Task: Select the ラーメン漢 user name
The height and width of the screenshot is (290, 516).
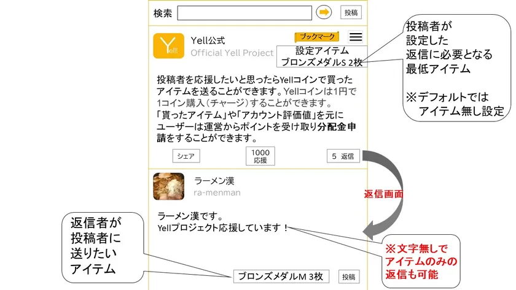Action: (x=214, y=181)
